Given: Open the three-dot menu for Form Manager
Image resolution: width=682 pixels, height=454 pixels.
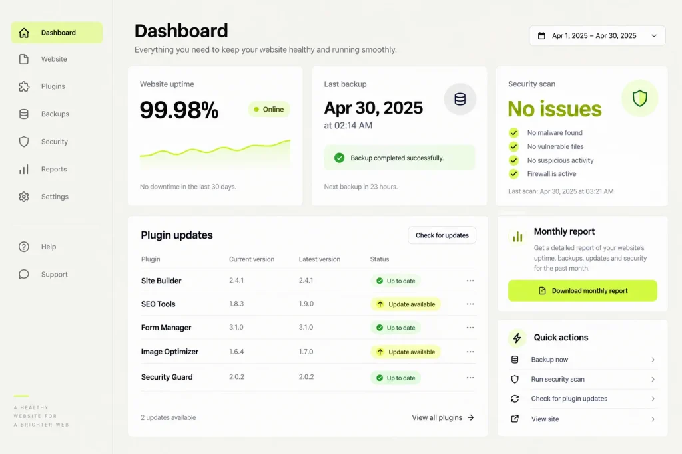Looking at the screenshot, I should [470, 327].
